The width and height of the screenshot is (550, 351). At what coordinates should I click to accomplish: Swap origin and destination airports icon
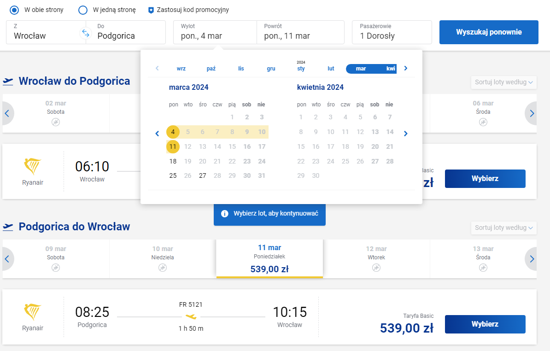[x=86, y=33]
